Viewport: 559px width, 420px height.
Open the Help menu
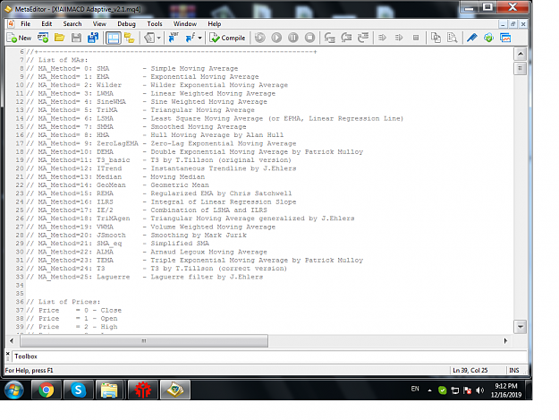(215, 24)
